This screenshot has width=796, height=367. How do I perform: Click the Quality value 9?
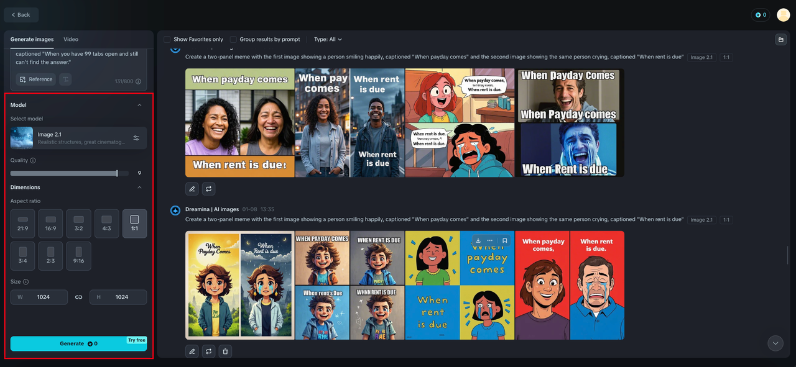(139, 173)
